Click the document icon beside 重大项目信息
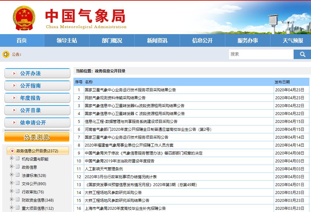Viewport: 311px width, 212px height. 17,208
